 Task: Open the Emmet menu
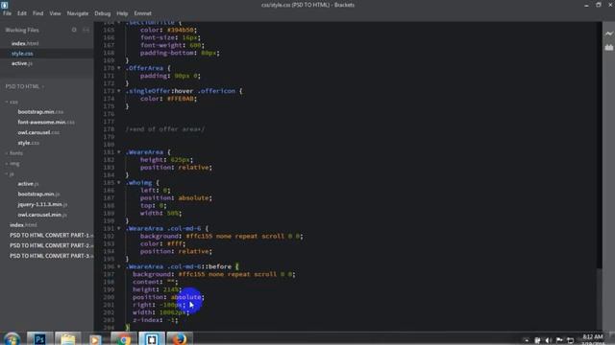coord(143,13)
